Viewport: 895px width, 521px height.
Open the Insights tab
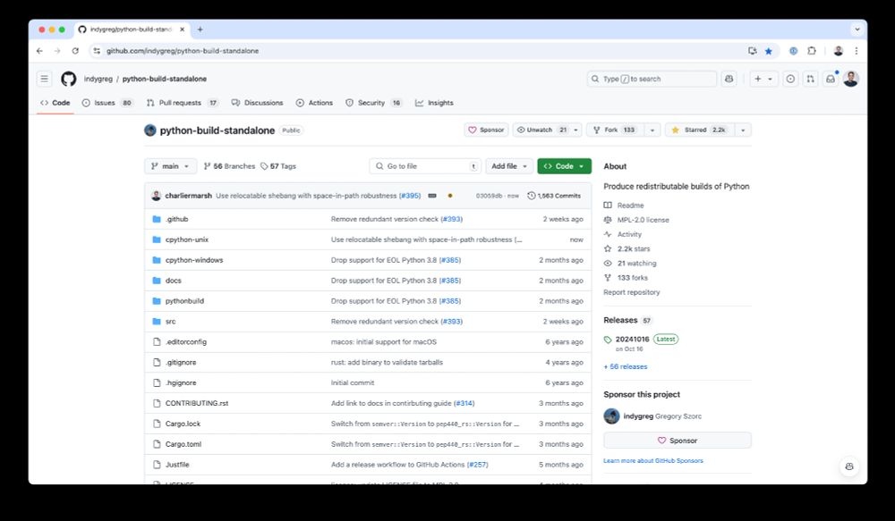[x=434, y=103]
